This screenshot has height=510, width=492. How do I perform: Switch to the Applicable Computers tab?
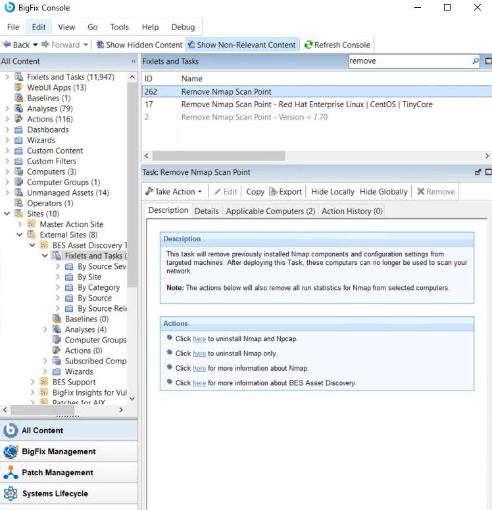tap(270, 211)
